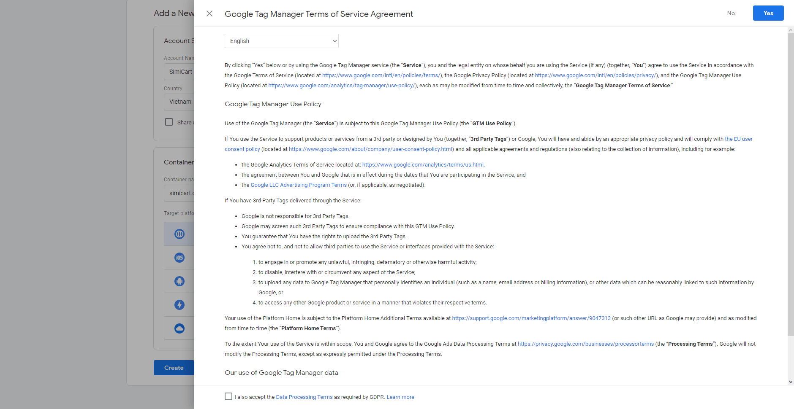Image resolution: width=794 pixels, height=409 pixels.
Task: Open the tag-manager use-policy link
Action: pyautogui.click(x=341, y=86)
